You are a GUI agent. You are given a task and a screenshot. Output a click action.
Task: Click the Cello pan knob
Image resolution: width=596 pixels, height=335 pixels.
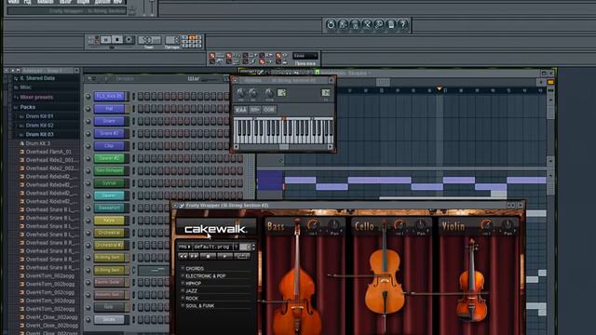click(420, 225)
